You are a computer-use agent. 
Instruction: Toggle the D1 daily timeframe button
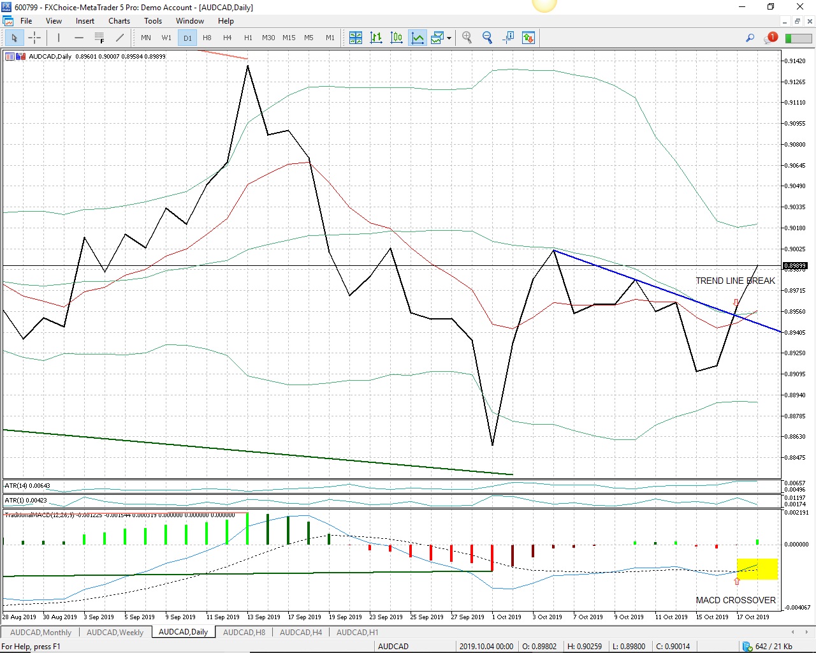[187, 38]
